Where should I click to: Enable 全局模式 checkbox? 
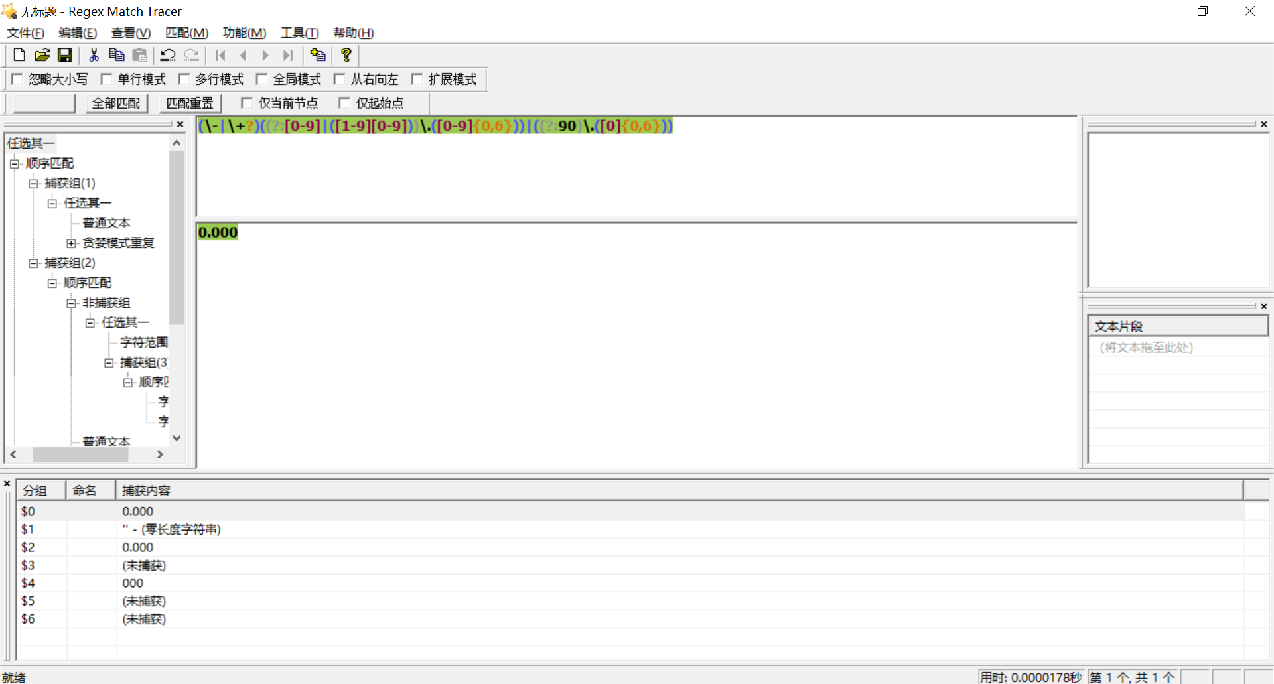click(261, 79)
